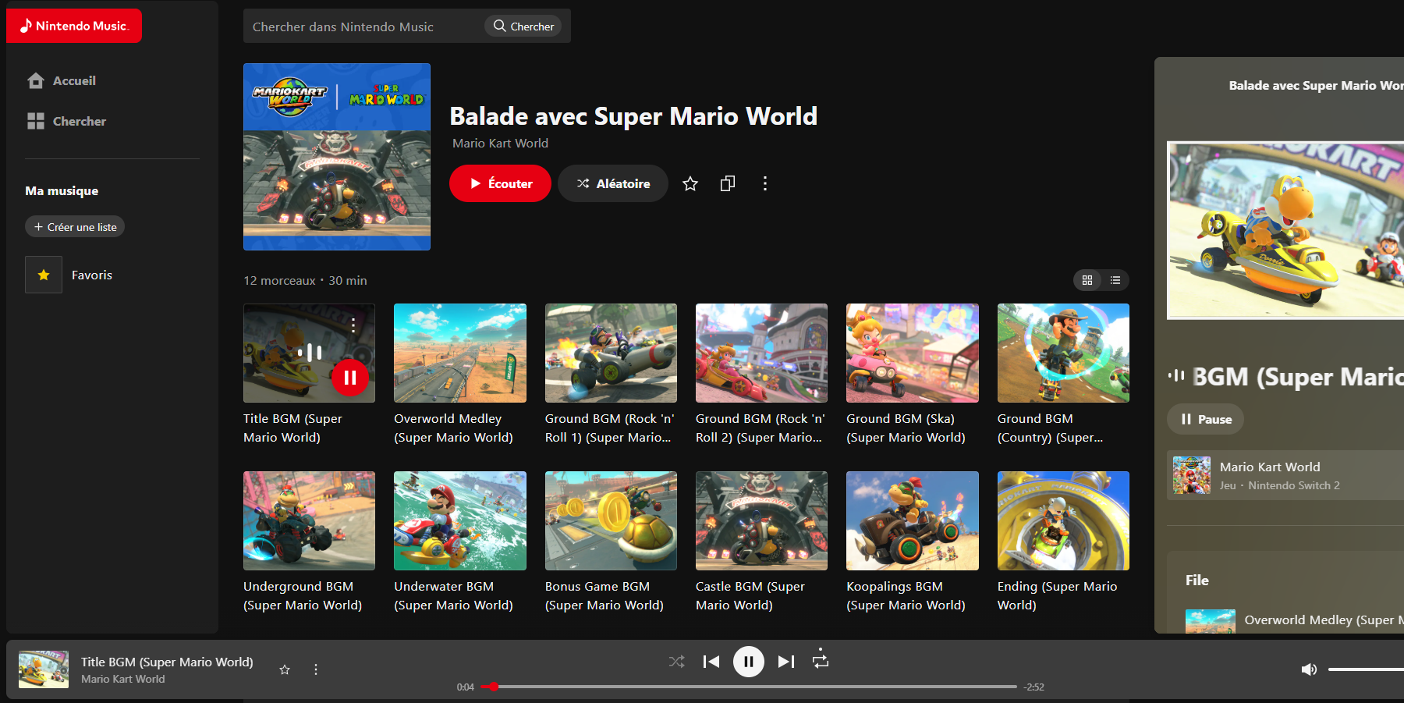Click the Underwater BGM track title text
1404x703 pixels.
click(x=453, y=596)
